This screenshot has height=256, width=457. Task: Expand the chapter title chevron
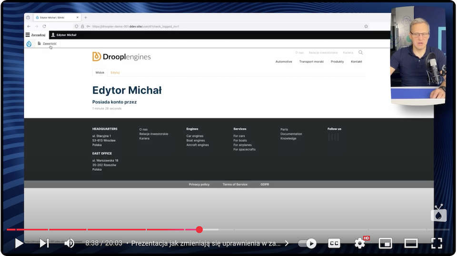click(287, 243)
